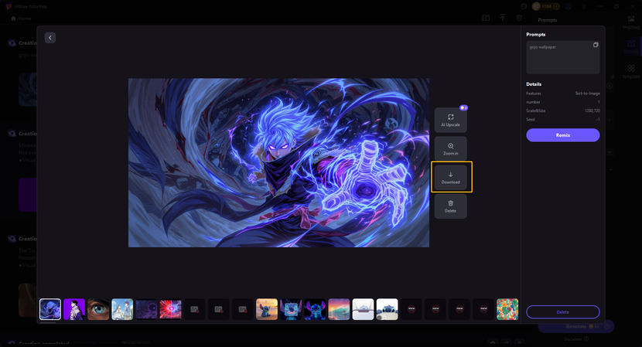The image size is (642, 347).
Task: Click the 'Details' heading
Action: 534,84
